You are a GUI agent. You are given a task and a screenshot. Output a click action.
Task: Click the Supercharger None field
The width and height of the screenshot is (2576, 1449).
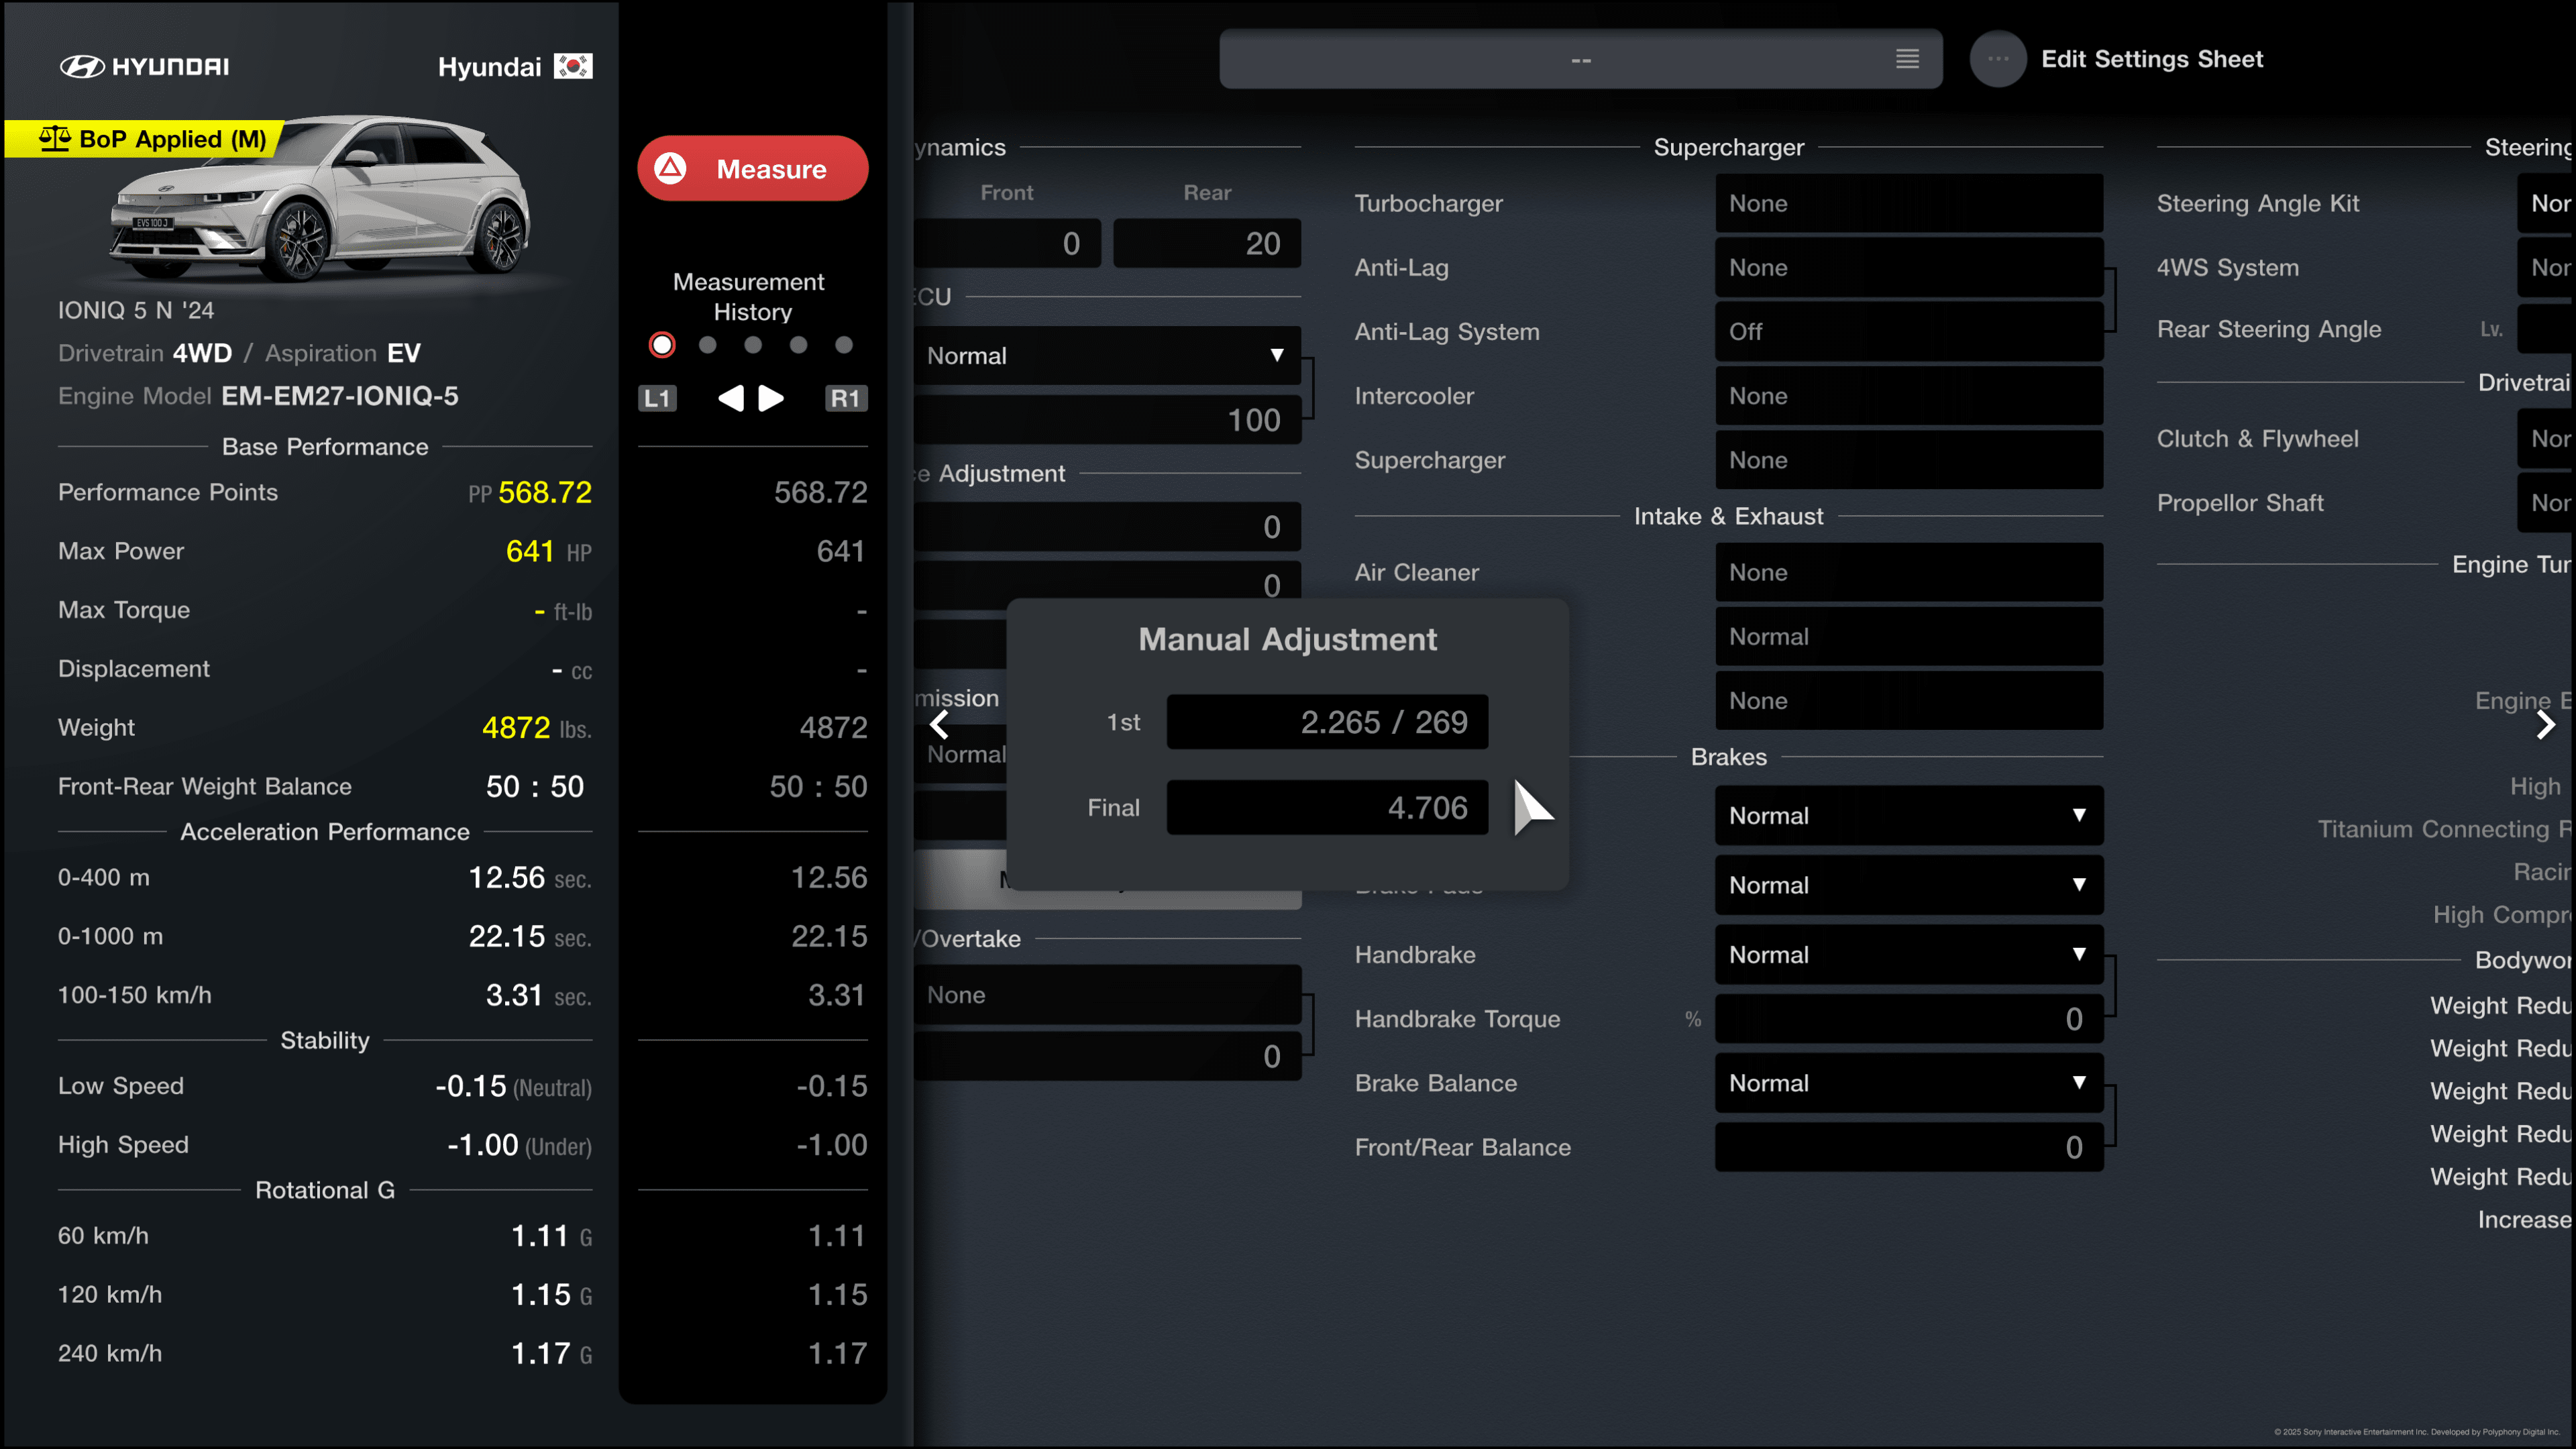click(1908, 460)
